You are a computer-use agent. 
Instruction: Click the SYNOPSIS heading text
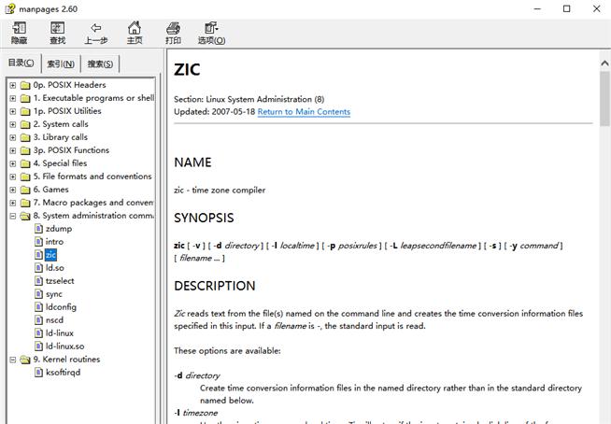click(x=204, y=218)
